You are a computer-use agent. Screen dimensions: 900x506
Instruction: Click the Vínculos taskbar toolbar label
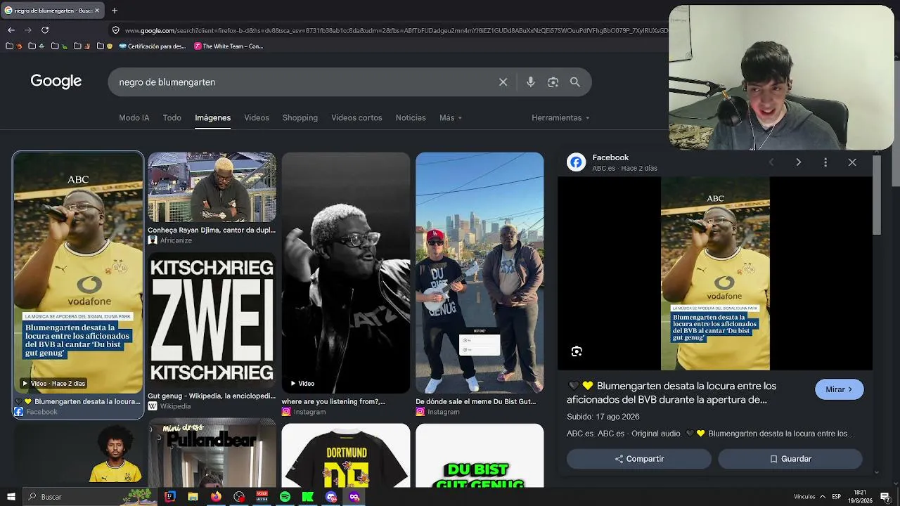pos(804,497)
